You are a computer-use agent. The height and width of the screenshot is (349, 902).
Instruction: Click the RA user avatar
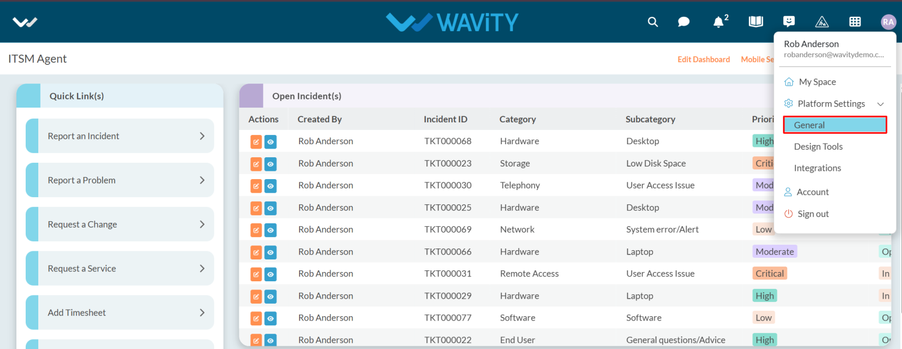pyautogui.click(x=888, y=22)
